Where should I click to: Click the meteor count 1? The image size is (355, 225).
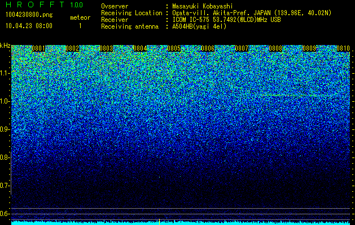[80, 26]
